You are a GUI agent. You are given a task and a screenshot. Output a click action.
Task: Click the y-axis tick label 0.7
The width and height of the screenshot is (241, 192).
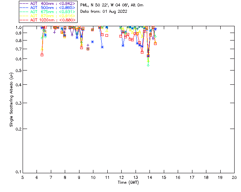click(x=18, y=49)
